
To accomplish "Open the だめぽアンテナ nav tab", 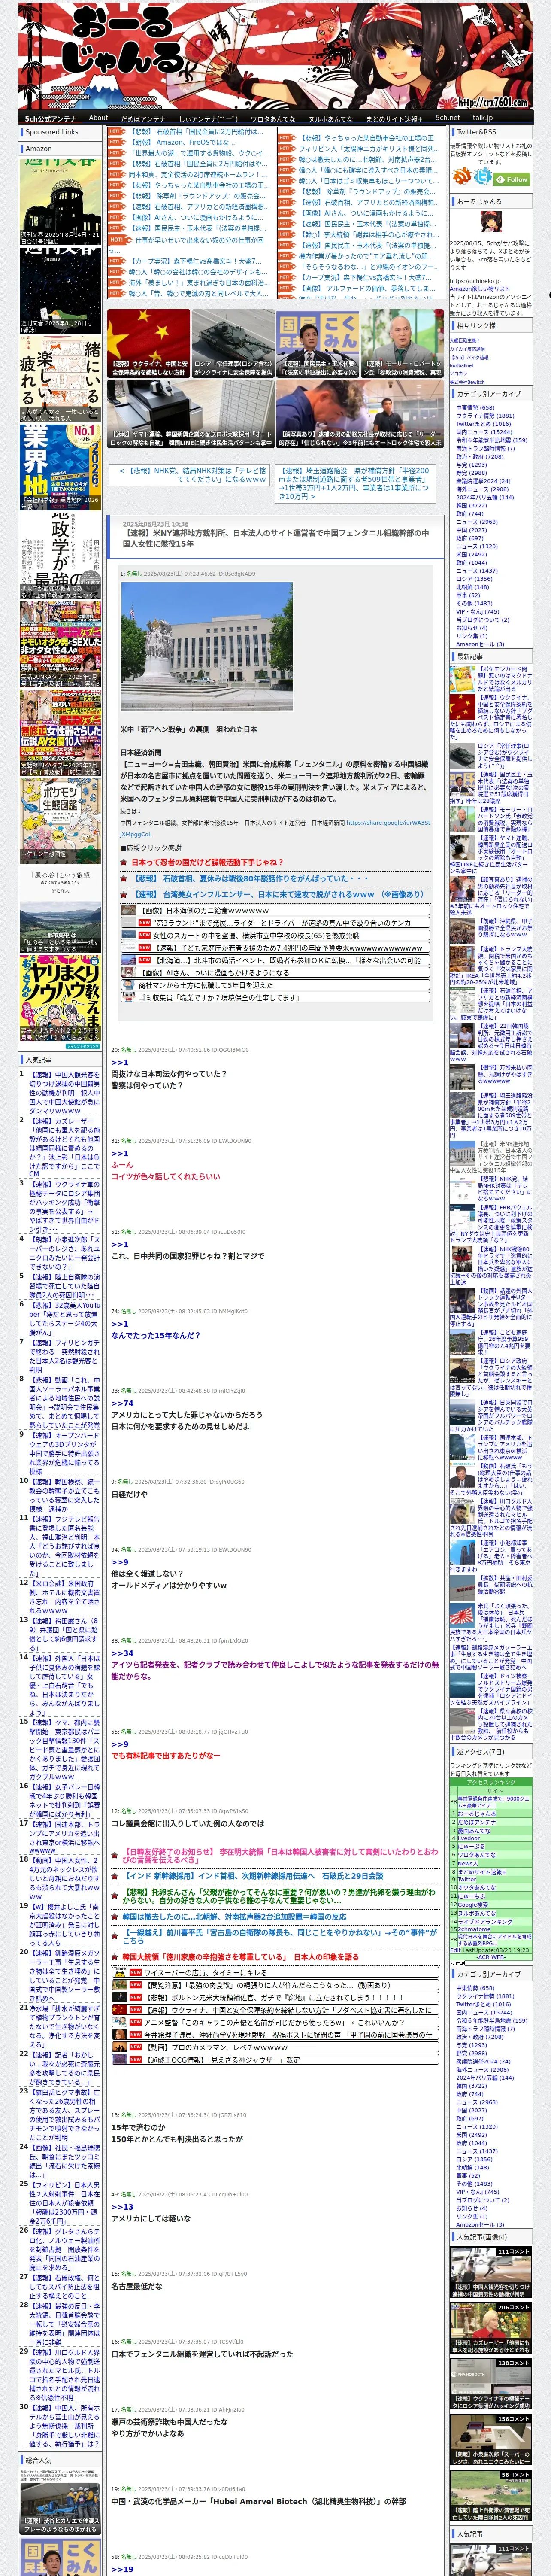I will (143, 118).
